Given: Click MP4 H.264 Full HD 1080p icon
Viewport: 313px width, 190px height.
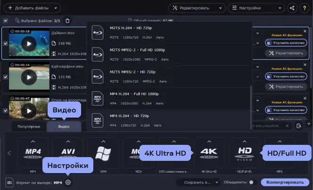Looking at the screenshot, I should click(x=98, y=98).
